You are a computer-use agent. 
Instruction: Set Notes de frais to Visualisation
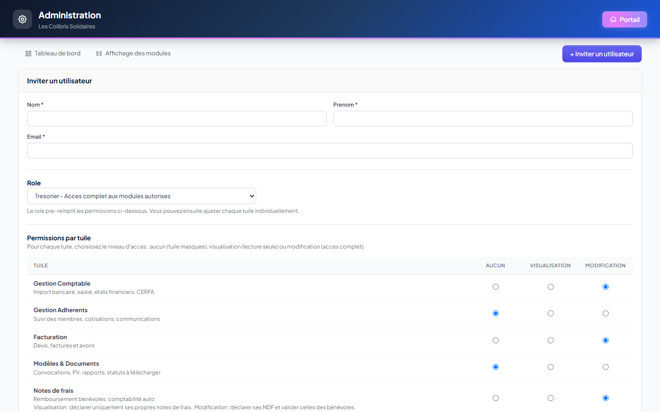(x=550, y=398)
